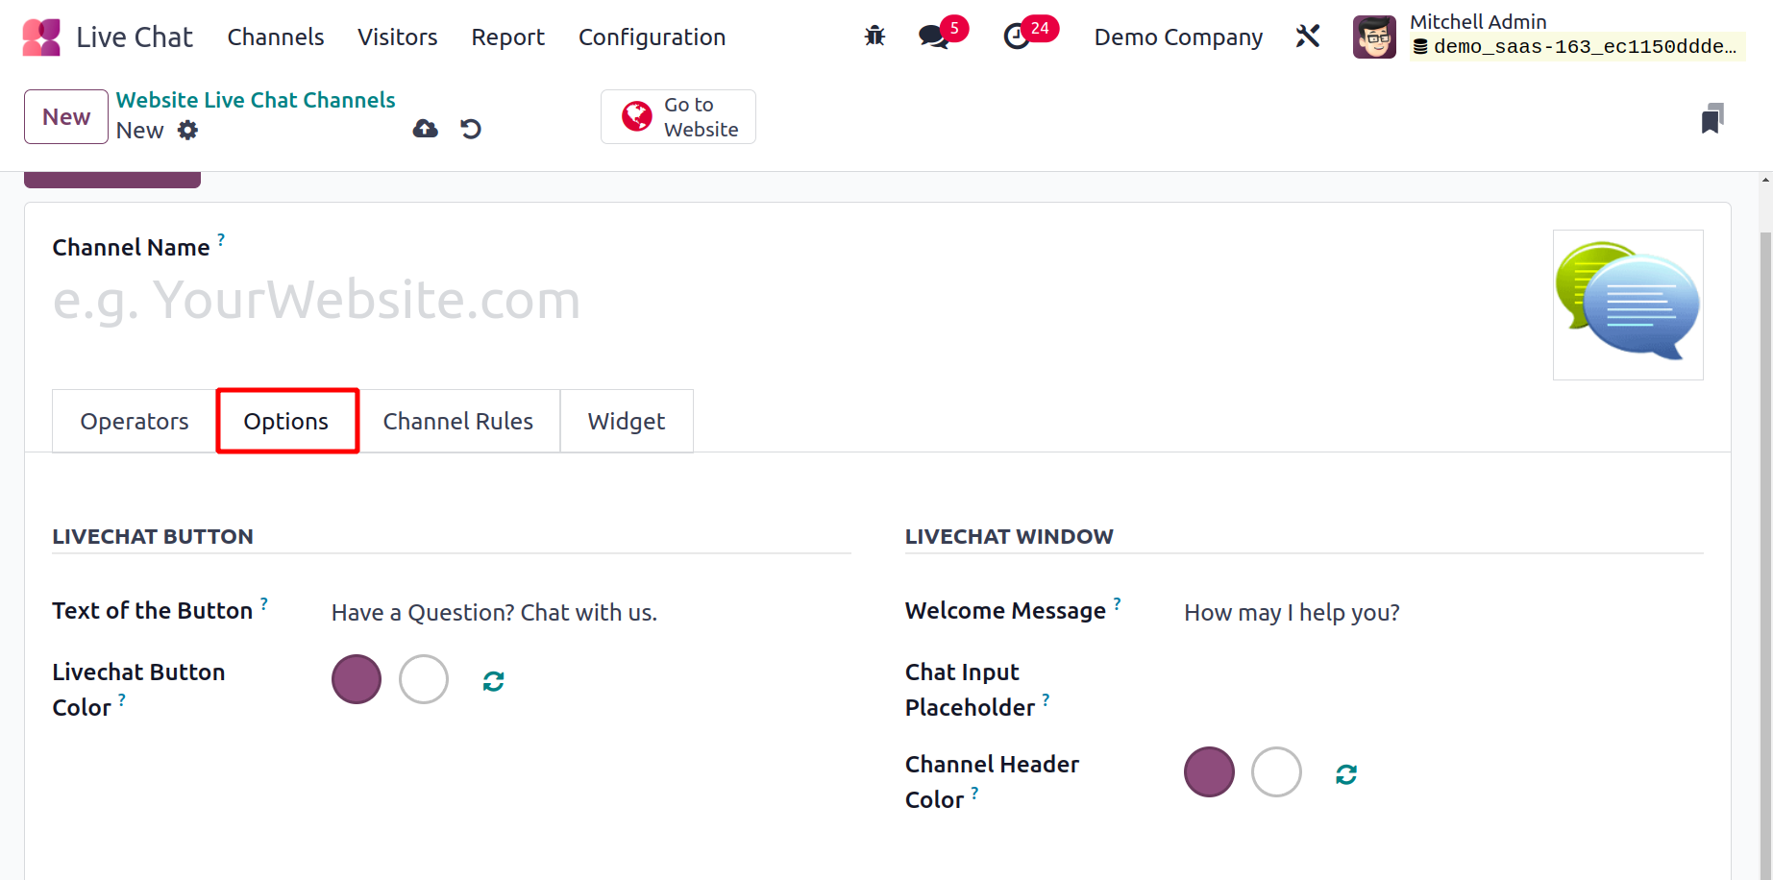The width and height of the screenshot is (1773, 880).
Task: Pick the white Channel Header Color swatch
Action: pyautogui.click(x=1276, y=771)
